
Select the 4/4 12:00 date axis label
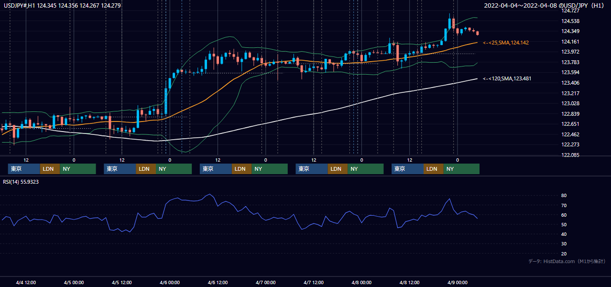tap(26, 282)
